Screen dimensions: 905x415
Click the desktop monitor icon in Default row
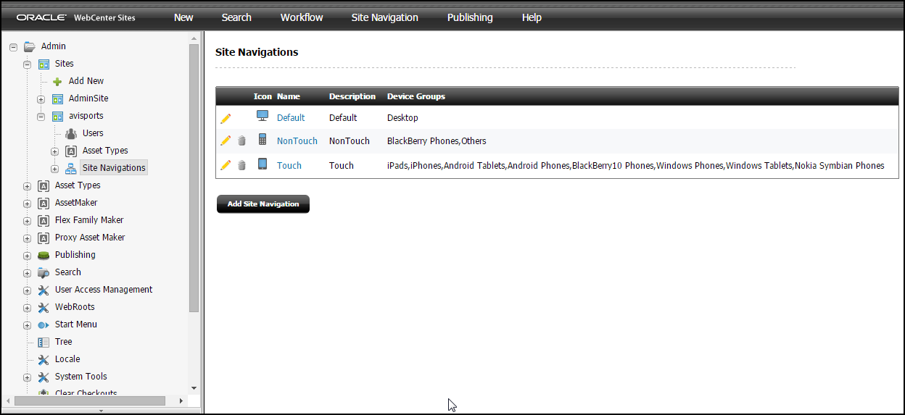(263, 116)
